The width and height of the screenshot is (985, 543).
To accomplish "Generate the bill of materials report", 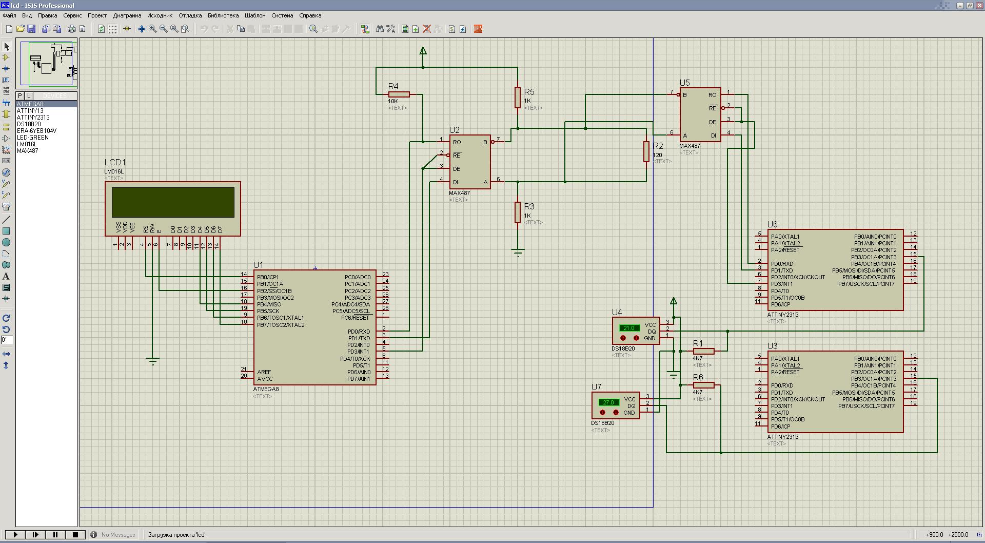I will [x=452, y=29].
